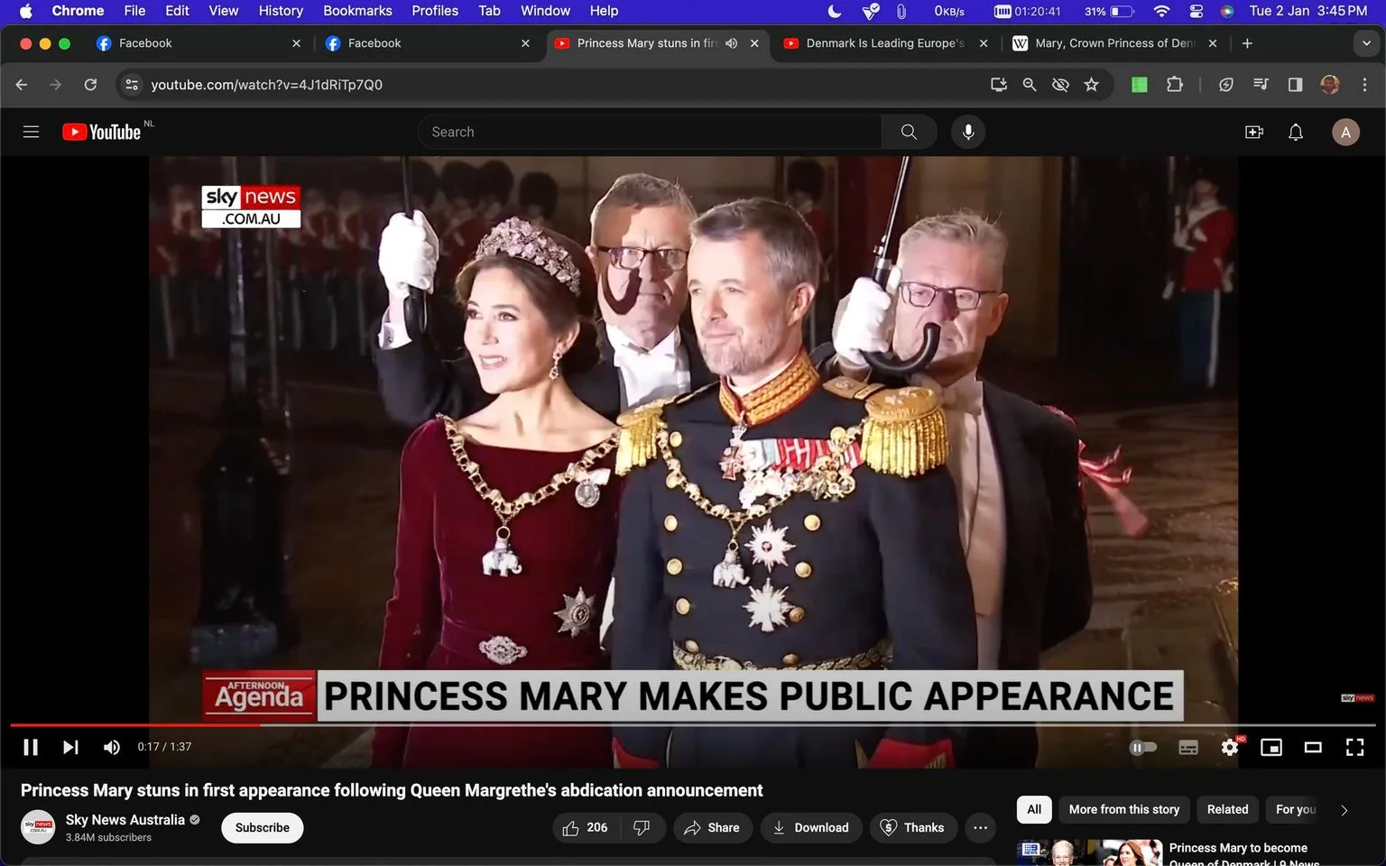Select the Related filter chip
Viewport: 1386px width, 866px height.
pos(1228,810)
